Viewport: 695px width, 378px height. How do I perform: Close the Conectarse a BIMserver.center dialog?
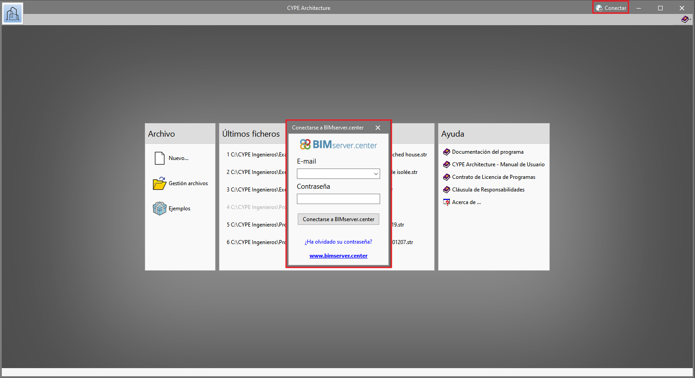point(378,128)
